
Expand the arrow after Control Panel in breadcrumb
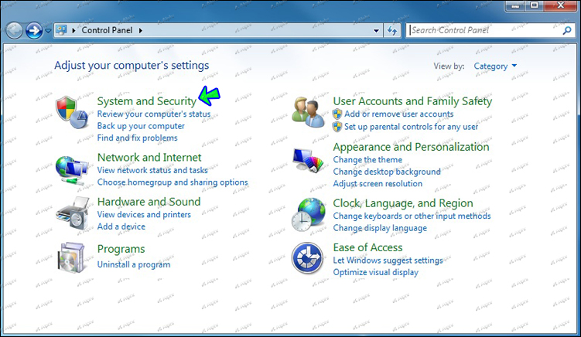point(141,30)
